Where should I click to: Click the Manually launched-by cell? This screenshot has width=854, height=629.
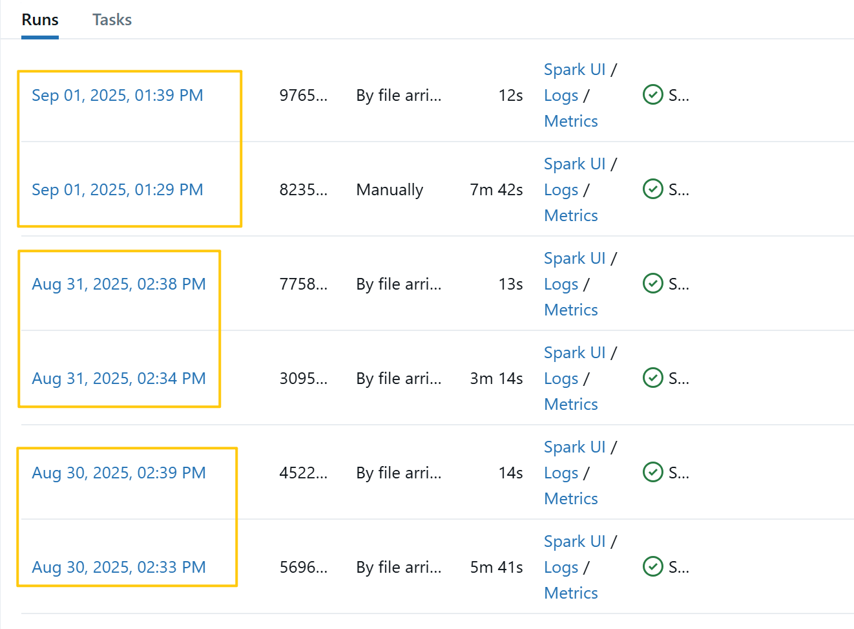[x=390, y=189]
